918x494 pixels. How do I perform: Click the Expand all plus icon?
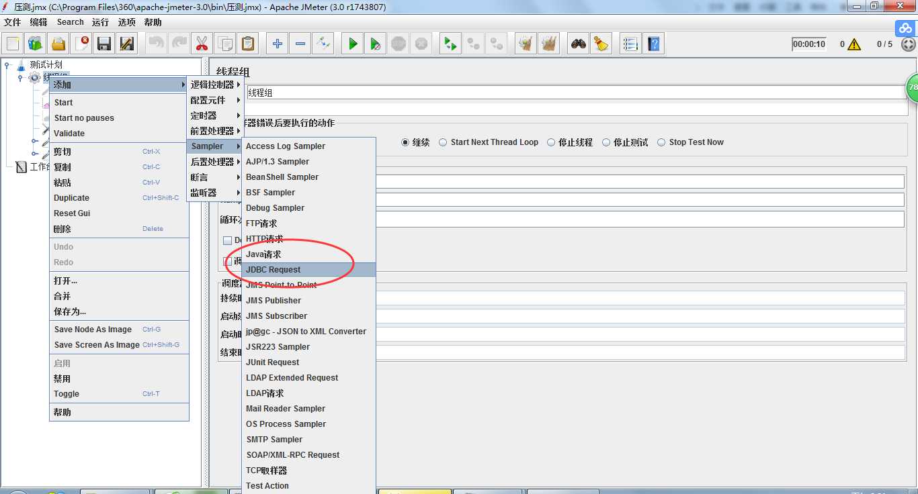[x=277, y=44]
